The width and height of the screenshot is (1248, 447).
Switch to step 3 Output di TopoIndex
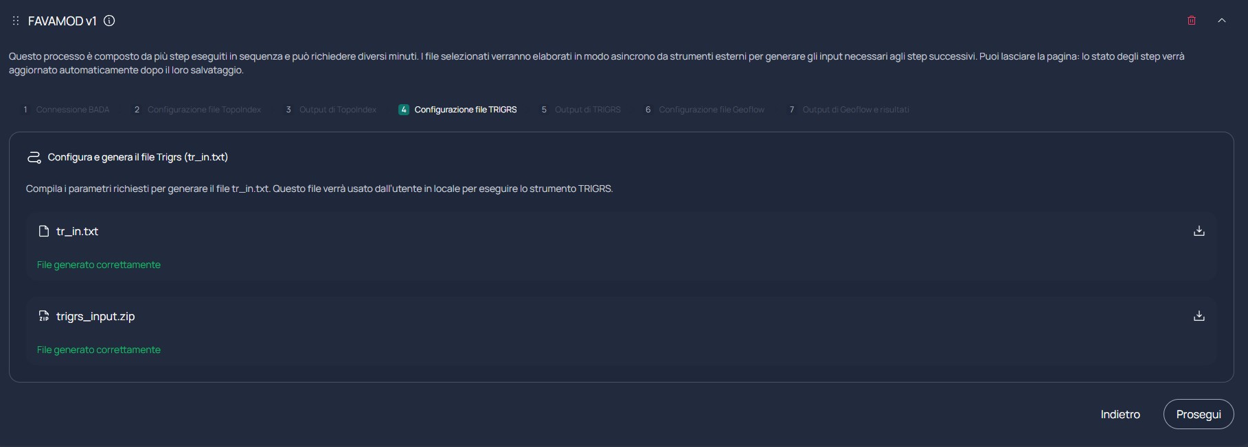point(331,110)
